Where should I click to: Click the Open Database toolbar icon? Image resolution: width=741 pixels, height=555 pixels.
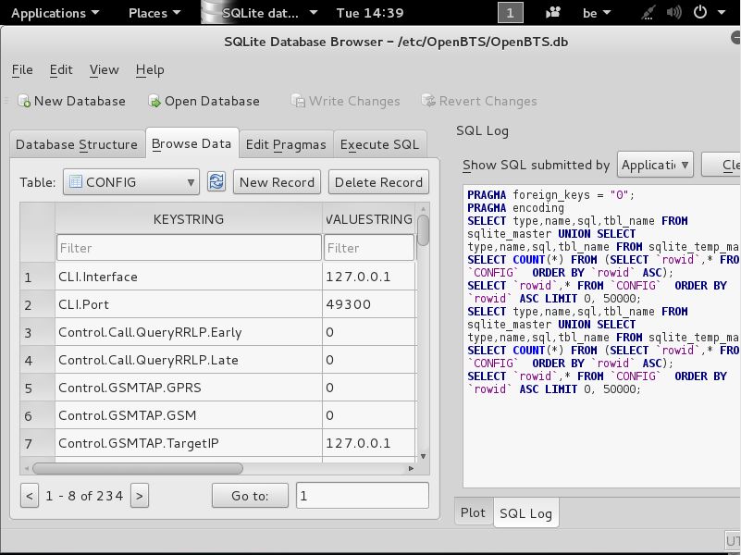pyautogui.click(x=154, y=101)
